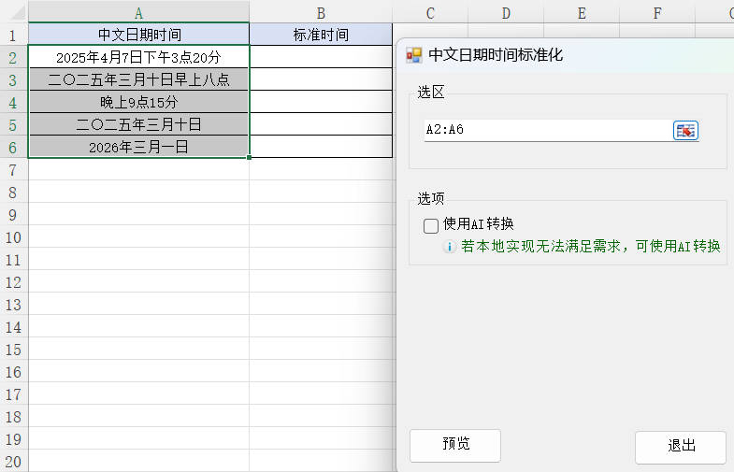Select cell containing 二〇二五年三月十日早上八点
This screenshot has height=472, width=734.
(138, 79)
